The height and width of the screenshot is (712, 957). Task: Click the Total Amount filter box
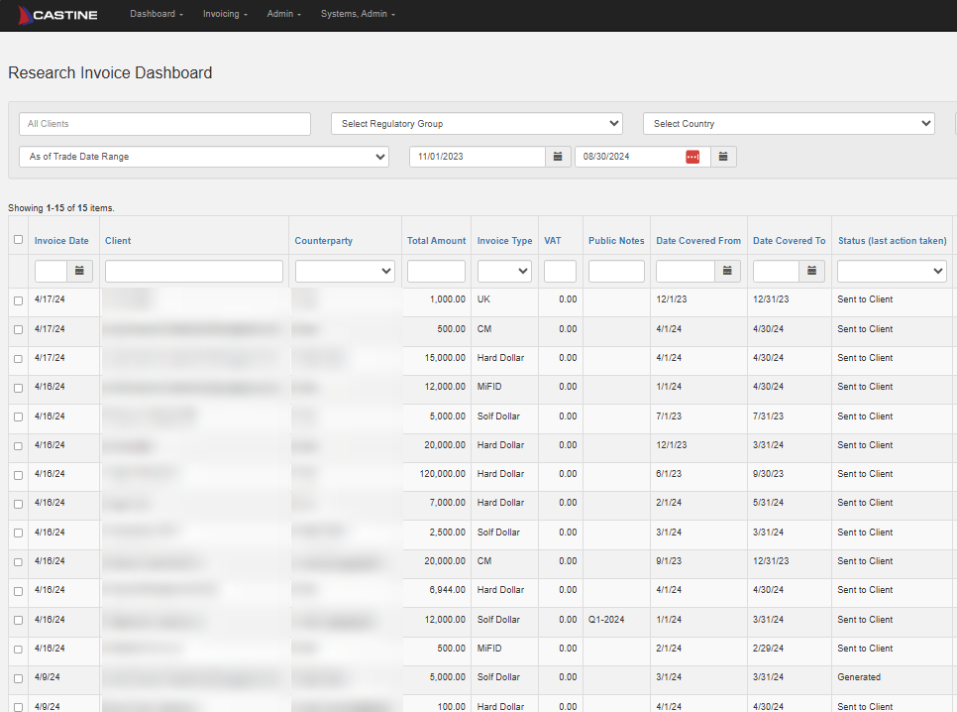(436, 271)
